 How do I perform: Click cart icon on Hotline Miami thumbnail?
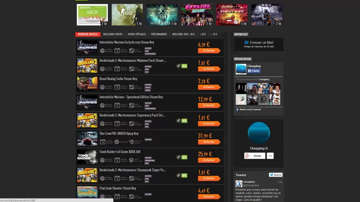click(x=210, y=24)
